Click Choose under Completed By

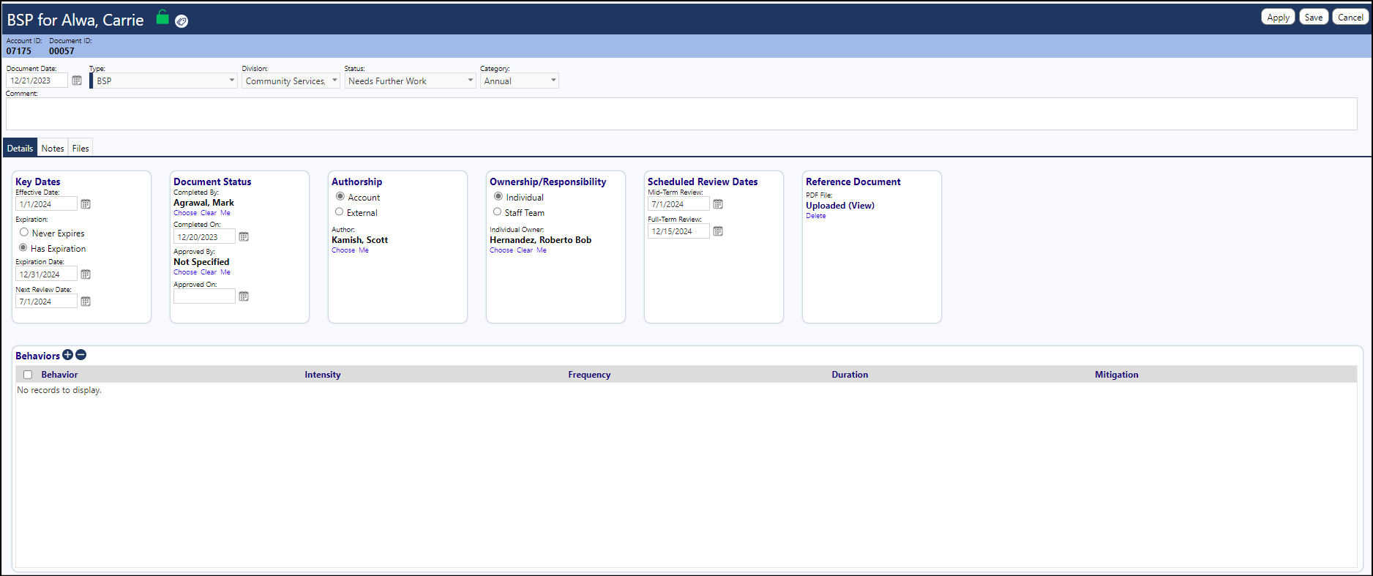(185, 213)
